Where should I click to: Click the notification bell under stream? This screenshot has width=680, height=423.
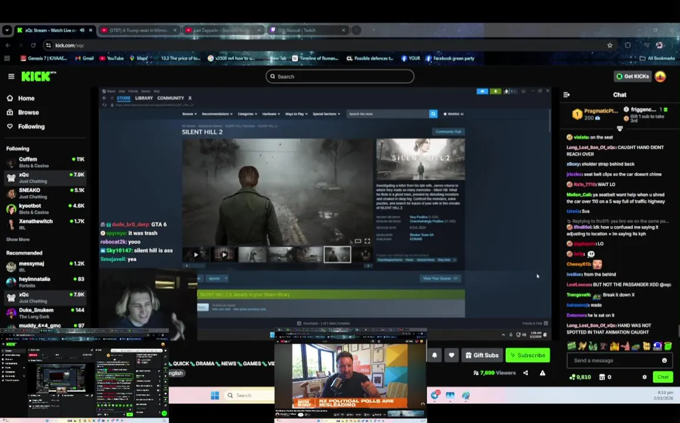(434, 355)
